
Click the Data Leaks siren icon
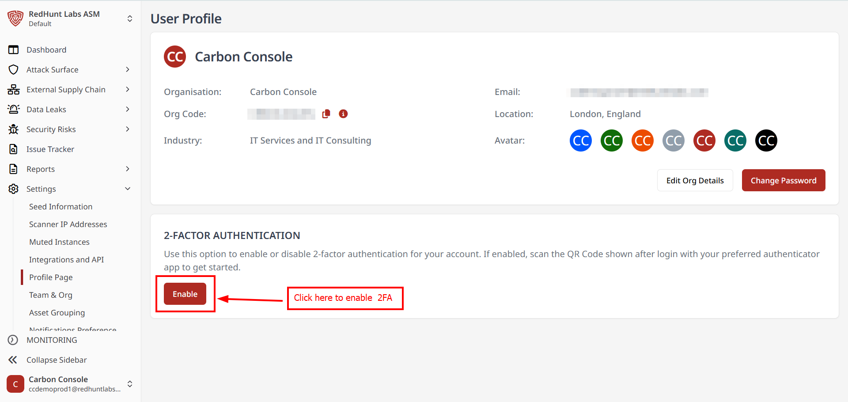[x=14, y=110]
